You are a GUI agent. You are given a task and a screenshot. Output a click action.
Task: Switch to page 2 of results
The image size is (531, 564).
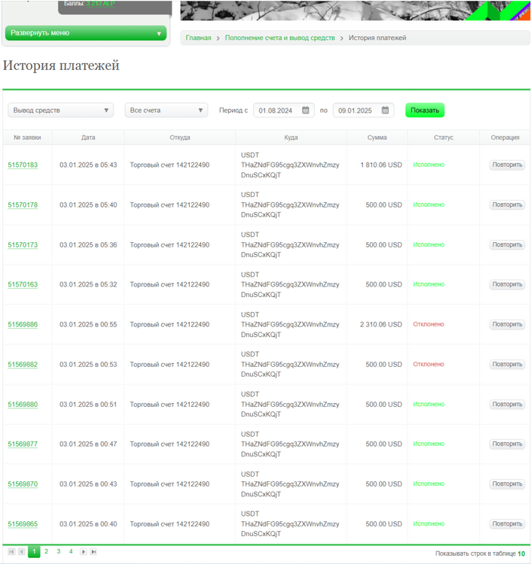point(46,551)
